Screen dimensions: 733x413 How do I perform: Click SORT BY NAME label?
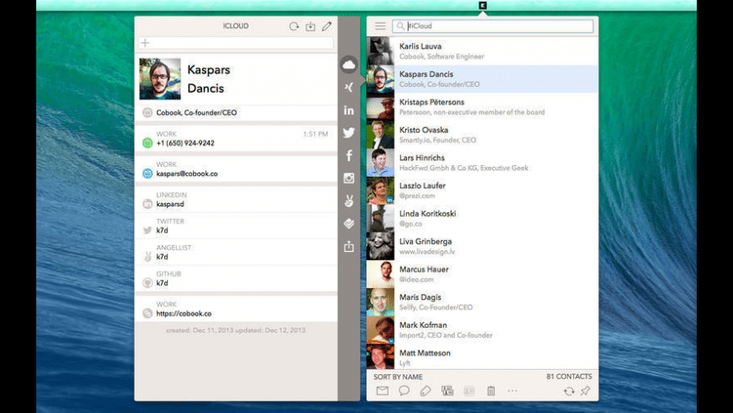click(x=398, y=377)
